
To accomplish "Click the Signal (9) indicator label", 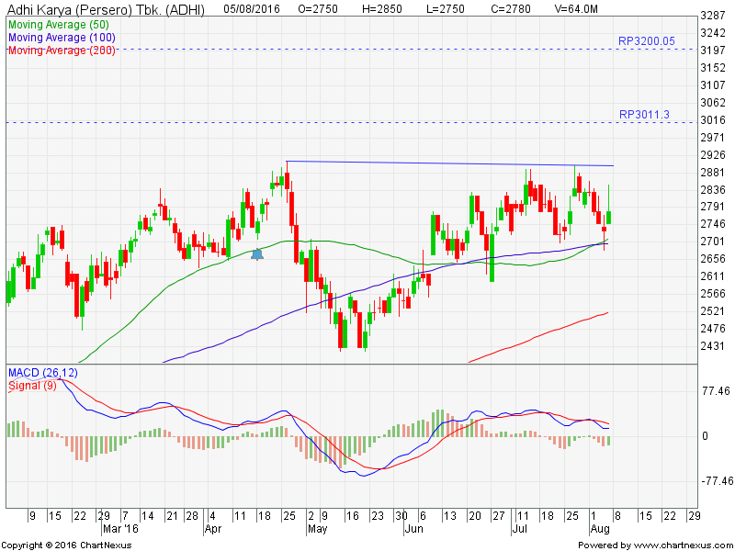I will coord(32,386).
